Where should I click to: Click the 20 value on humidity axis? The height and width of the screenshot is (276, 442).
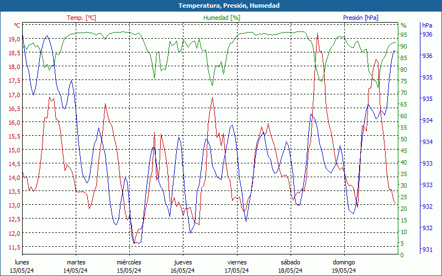tap(404, 209)
